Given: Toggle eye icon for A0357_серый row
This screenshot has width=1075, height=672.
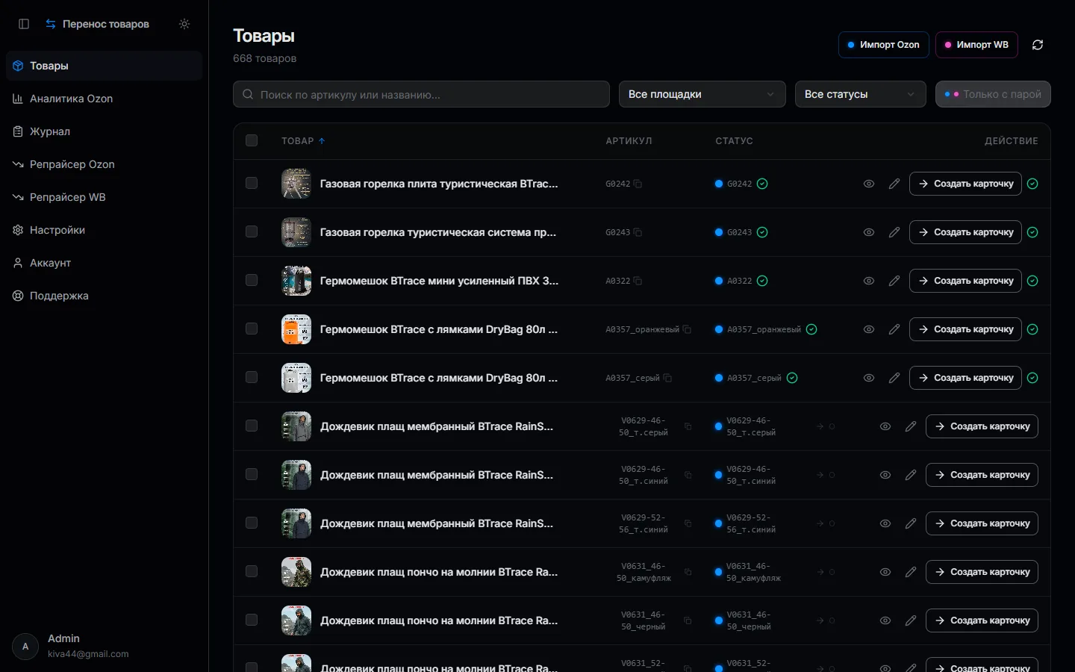Looking at the screenshot, I should coord(869,378).
